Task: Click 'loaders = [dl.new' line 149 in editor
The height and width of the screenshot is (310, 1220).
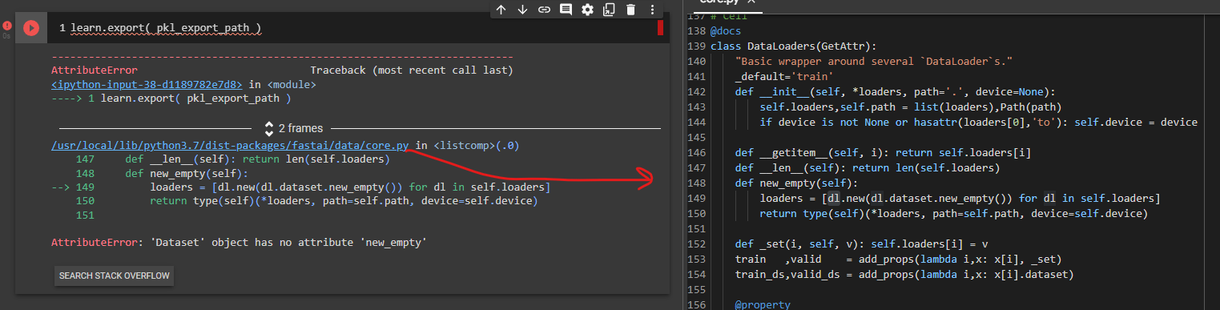Action: click(x=960, y=198)
